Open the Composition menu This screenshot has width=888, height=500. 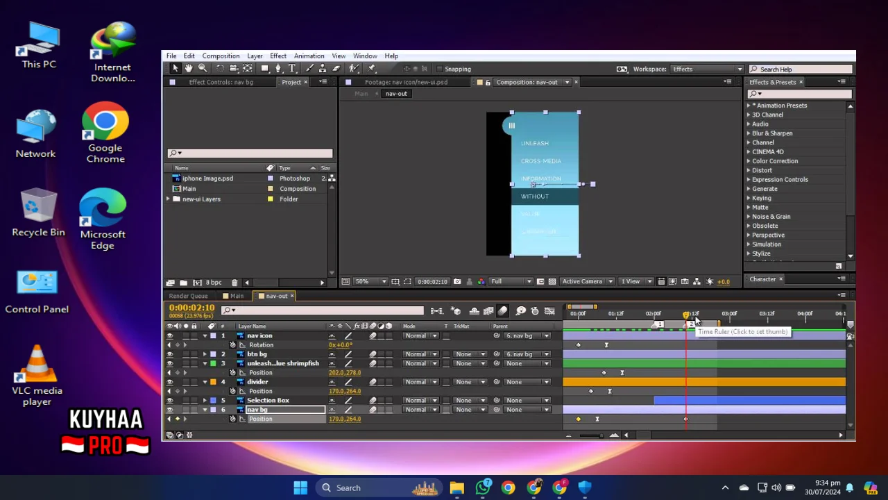pos(221,56)
